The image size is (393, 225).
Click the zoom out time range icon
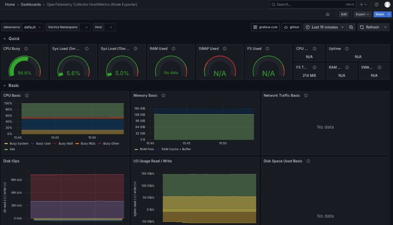point(351,27)
